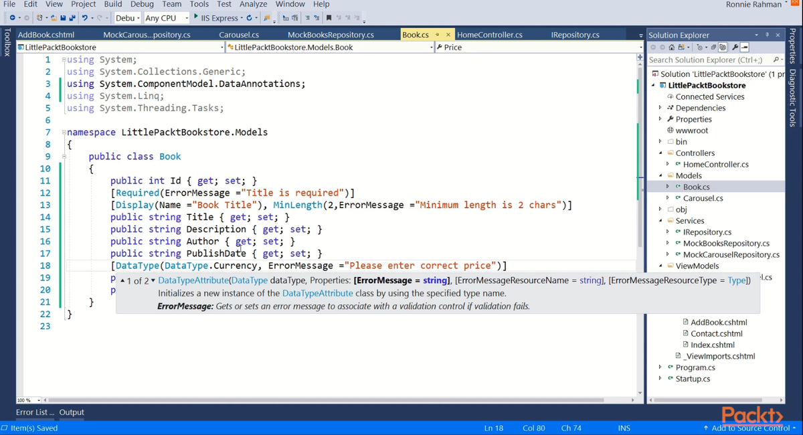Select Index.cshtml in Solution Explorer

(713, 345)
